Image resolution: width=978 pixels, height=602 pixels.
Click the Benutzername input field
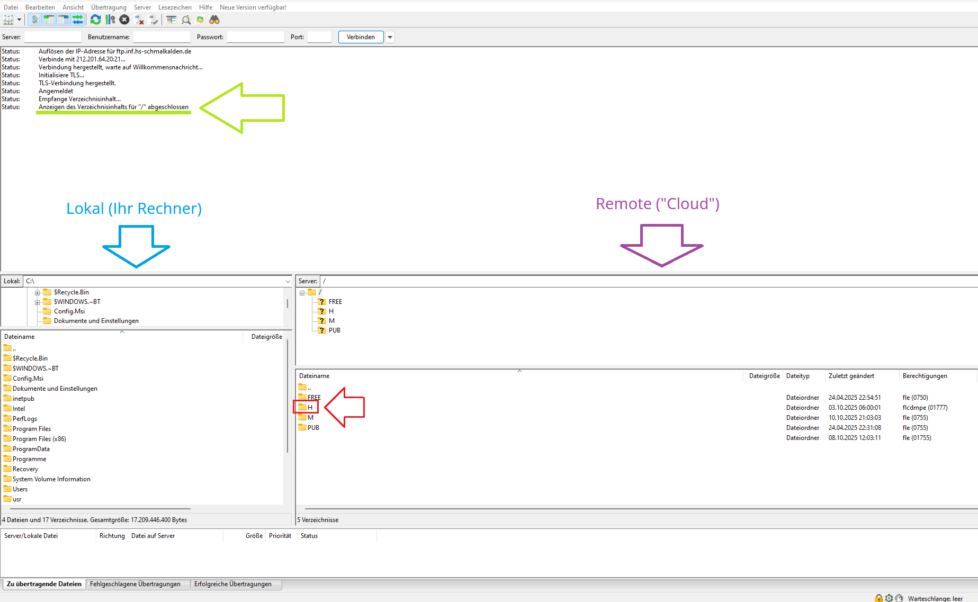[x=161, y=37]
